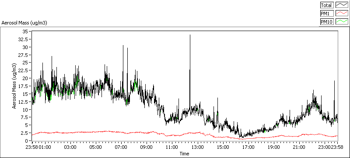Click the 03:00 time label
The width and height of the screenshot is (350, 158).
click(x=70, y=147)
